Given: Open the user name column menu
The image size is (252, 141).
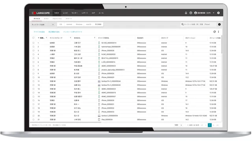Looking at the screenshot, I should coord(94,38).
